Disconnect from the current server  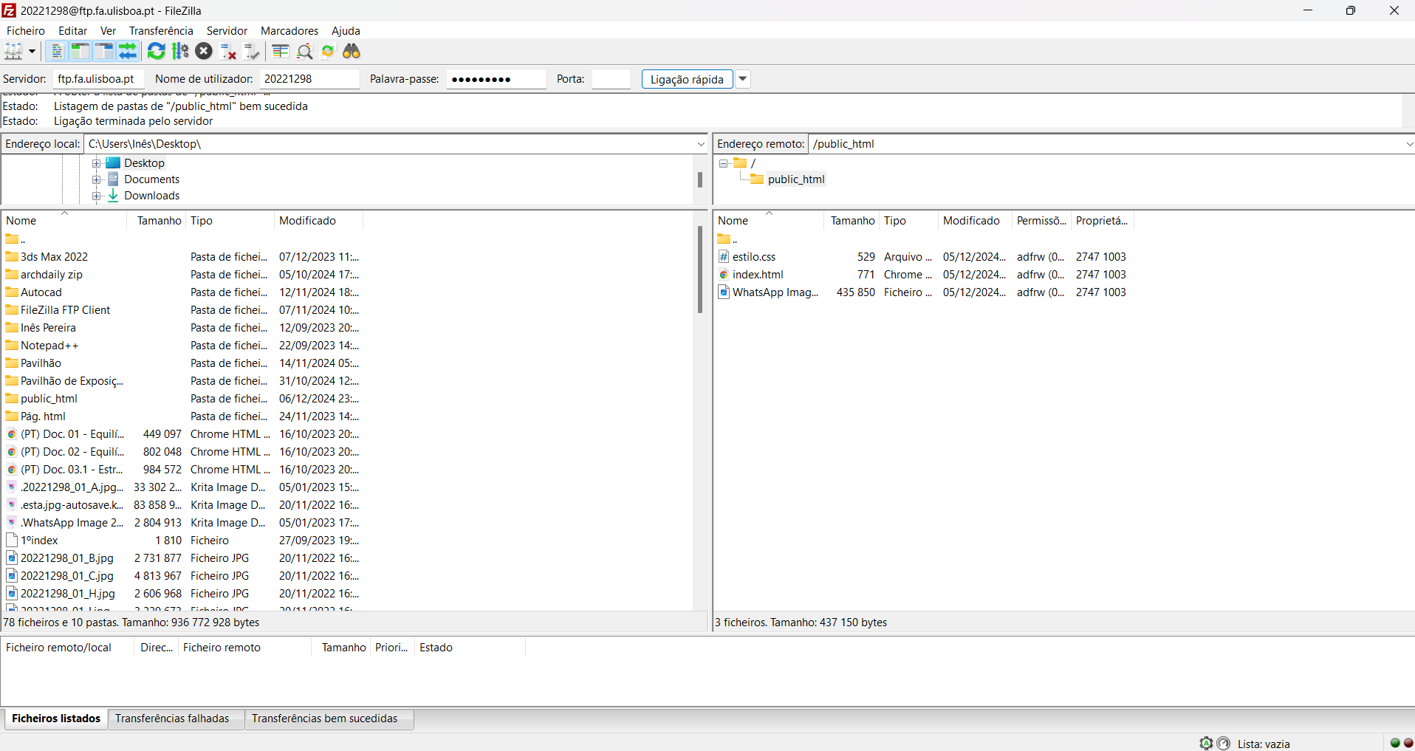(228, 51)
